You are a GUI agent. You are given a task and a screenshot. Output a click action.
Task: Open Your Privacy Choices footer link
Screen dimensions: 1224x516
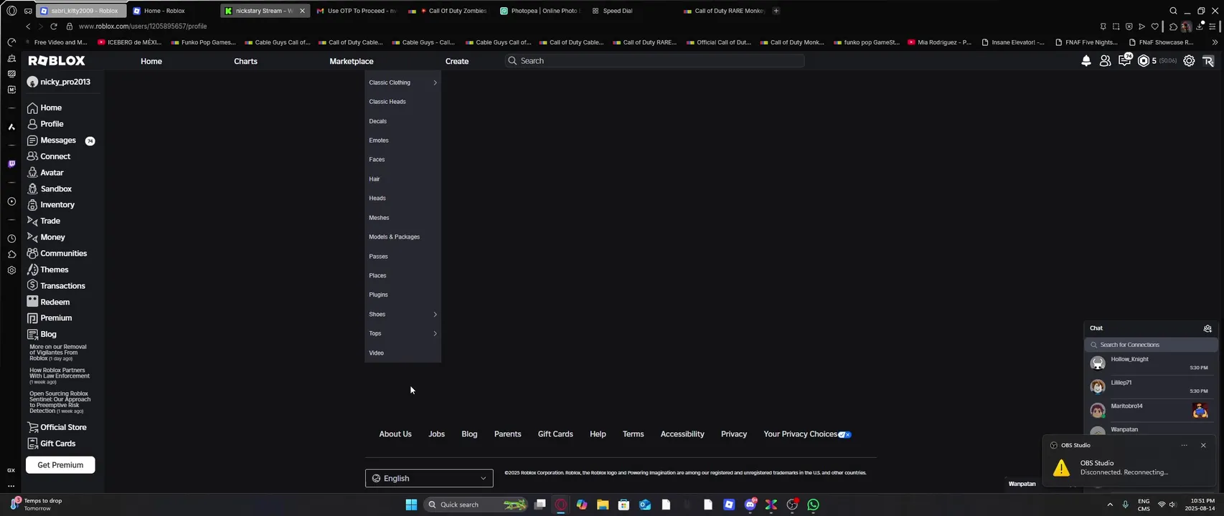pos(807,434)
